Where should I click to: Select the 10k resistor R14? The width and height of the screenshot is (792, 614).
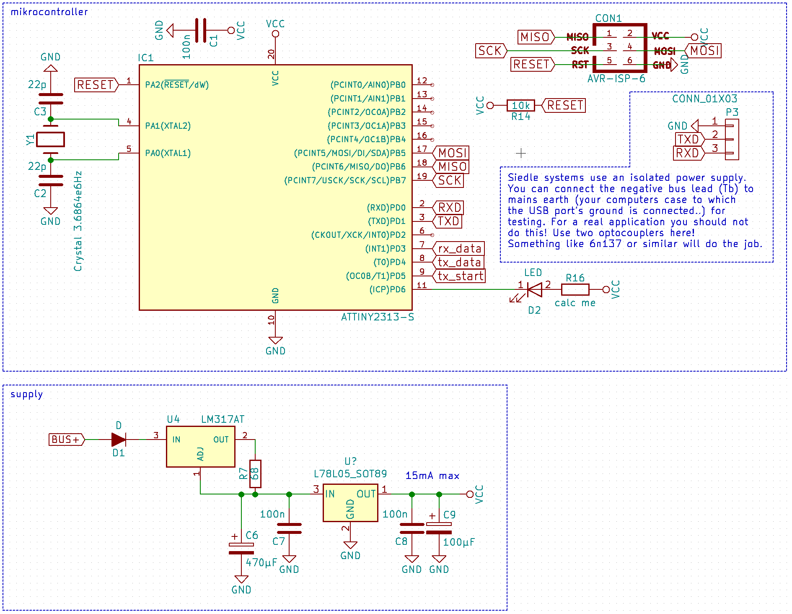[520, 105]
